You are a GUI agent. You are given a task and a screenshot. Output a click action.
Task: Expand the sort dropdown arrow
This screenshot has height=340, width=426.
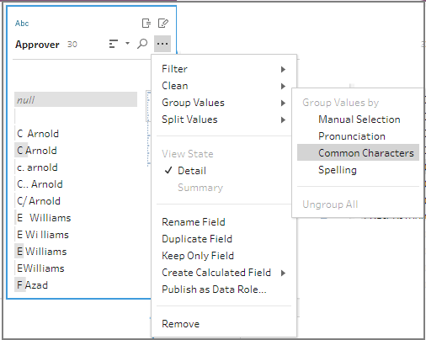(127, 43)
